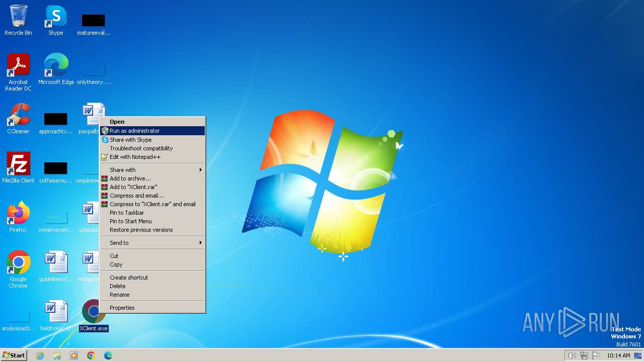
Task: Choose Copy in the context menu
Action: click(x=152, y=264)
